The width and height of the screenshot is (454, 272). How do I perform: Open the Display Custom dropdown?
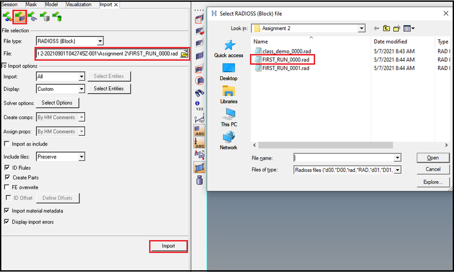(x=82, y=89)
